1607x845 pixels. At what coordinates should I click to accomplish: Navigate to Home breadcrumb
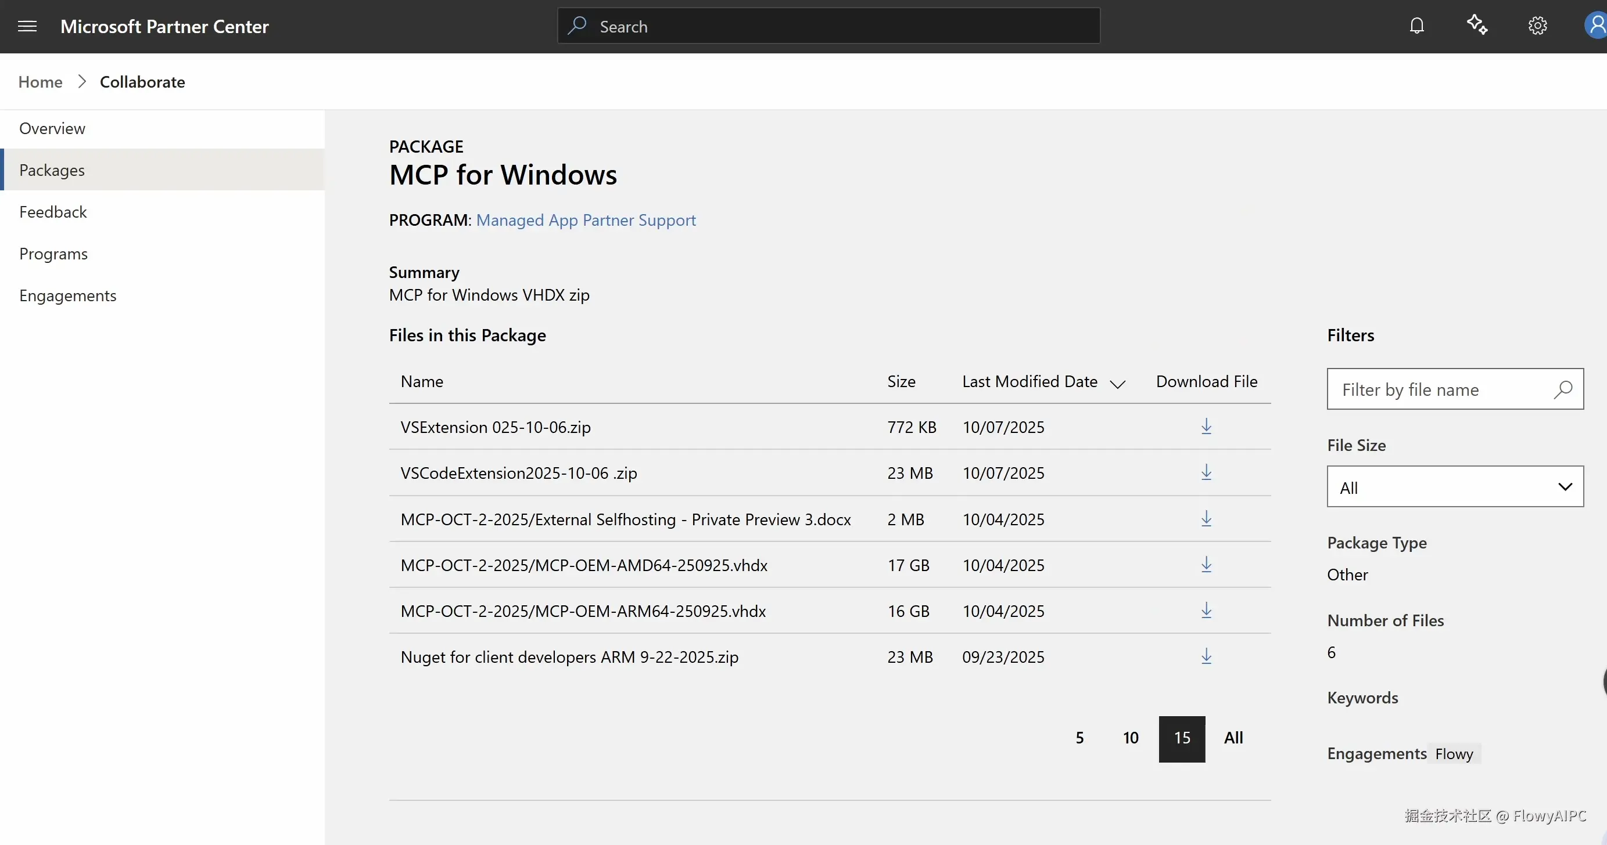[40, 82]
